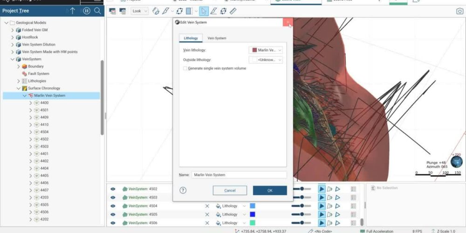Click the Cancel button
The height and width of the screenshot is (233, 466).
click(230, 191)
